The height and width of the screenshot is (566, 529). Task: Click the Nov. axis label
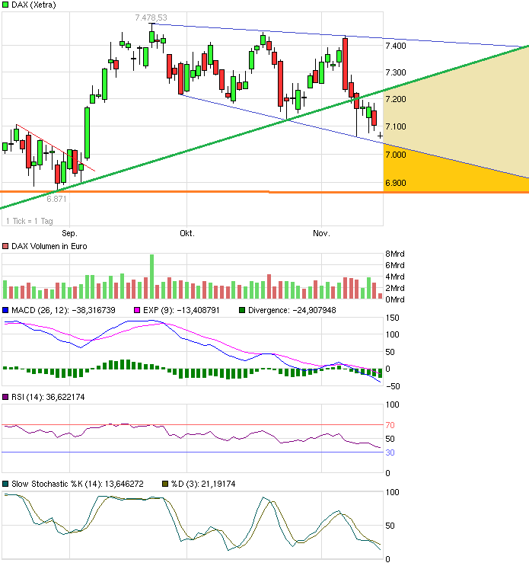[x=322, y=233]
